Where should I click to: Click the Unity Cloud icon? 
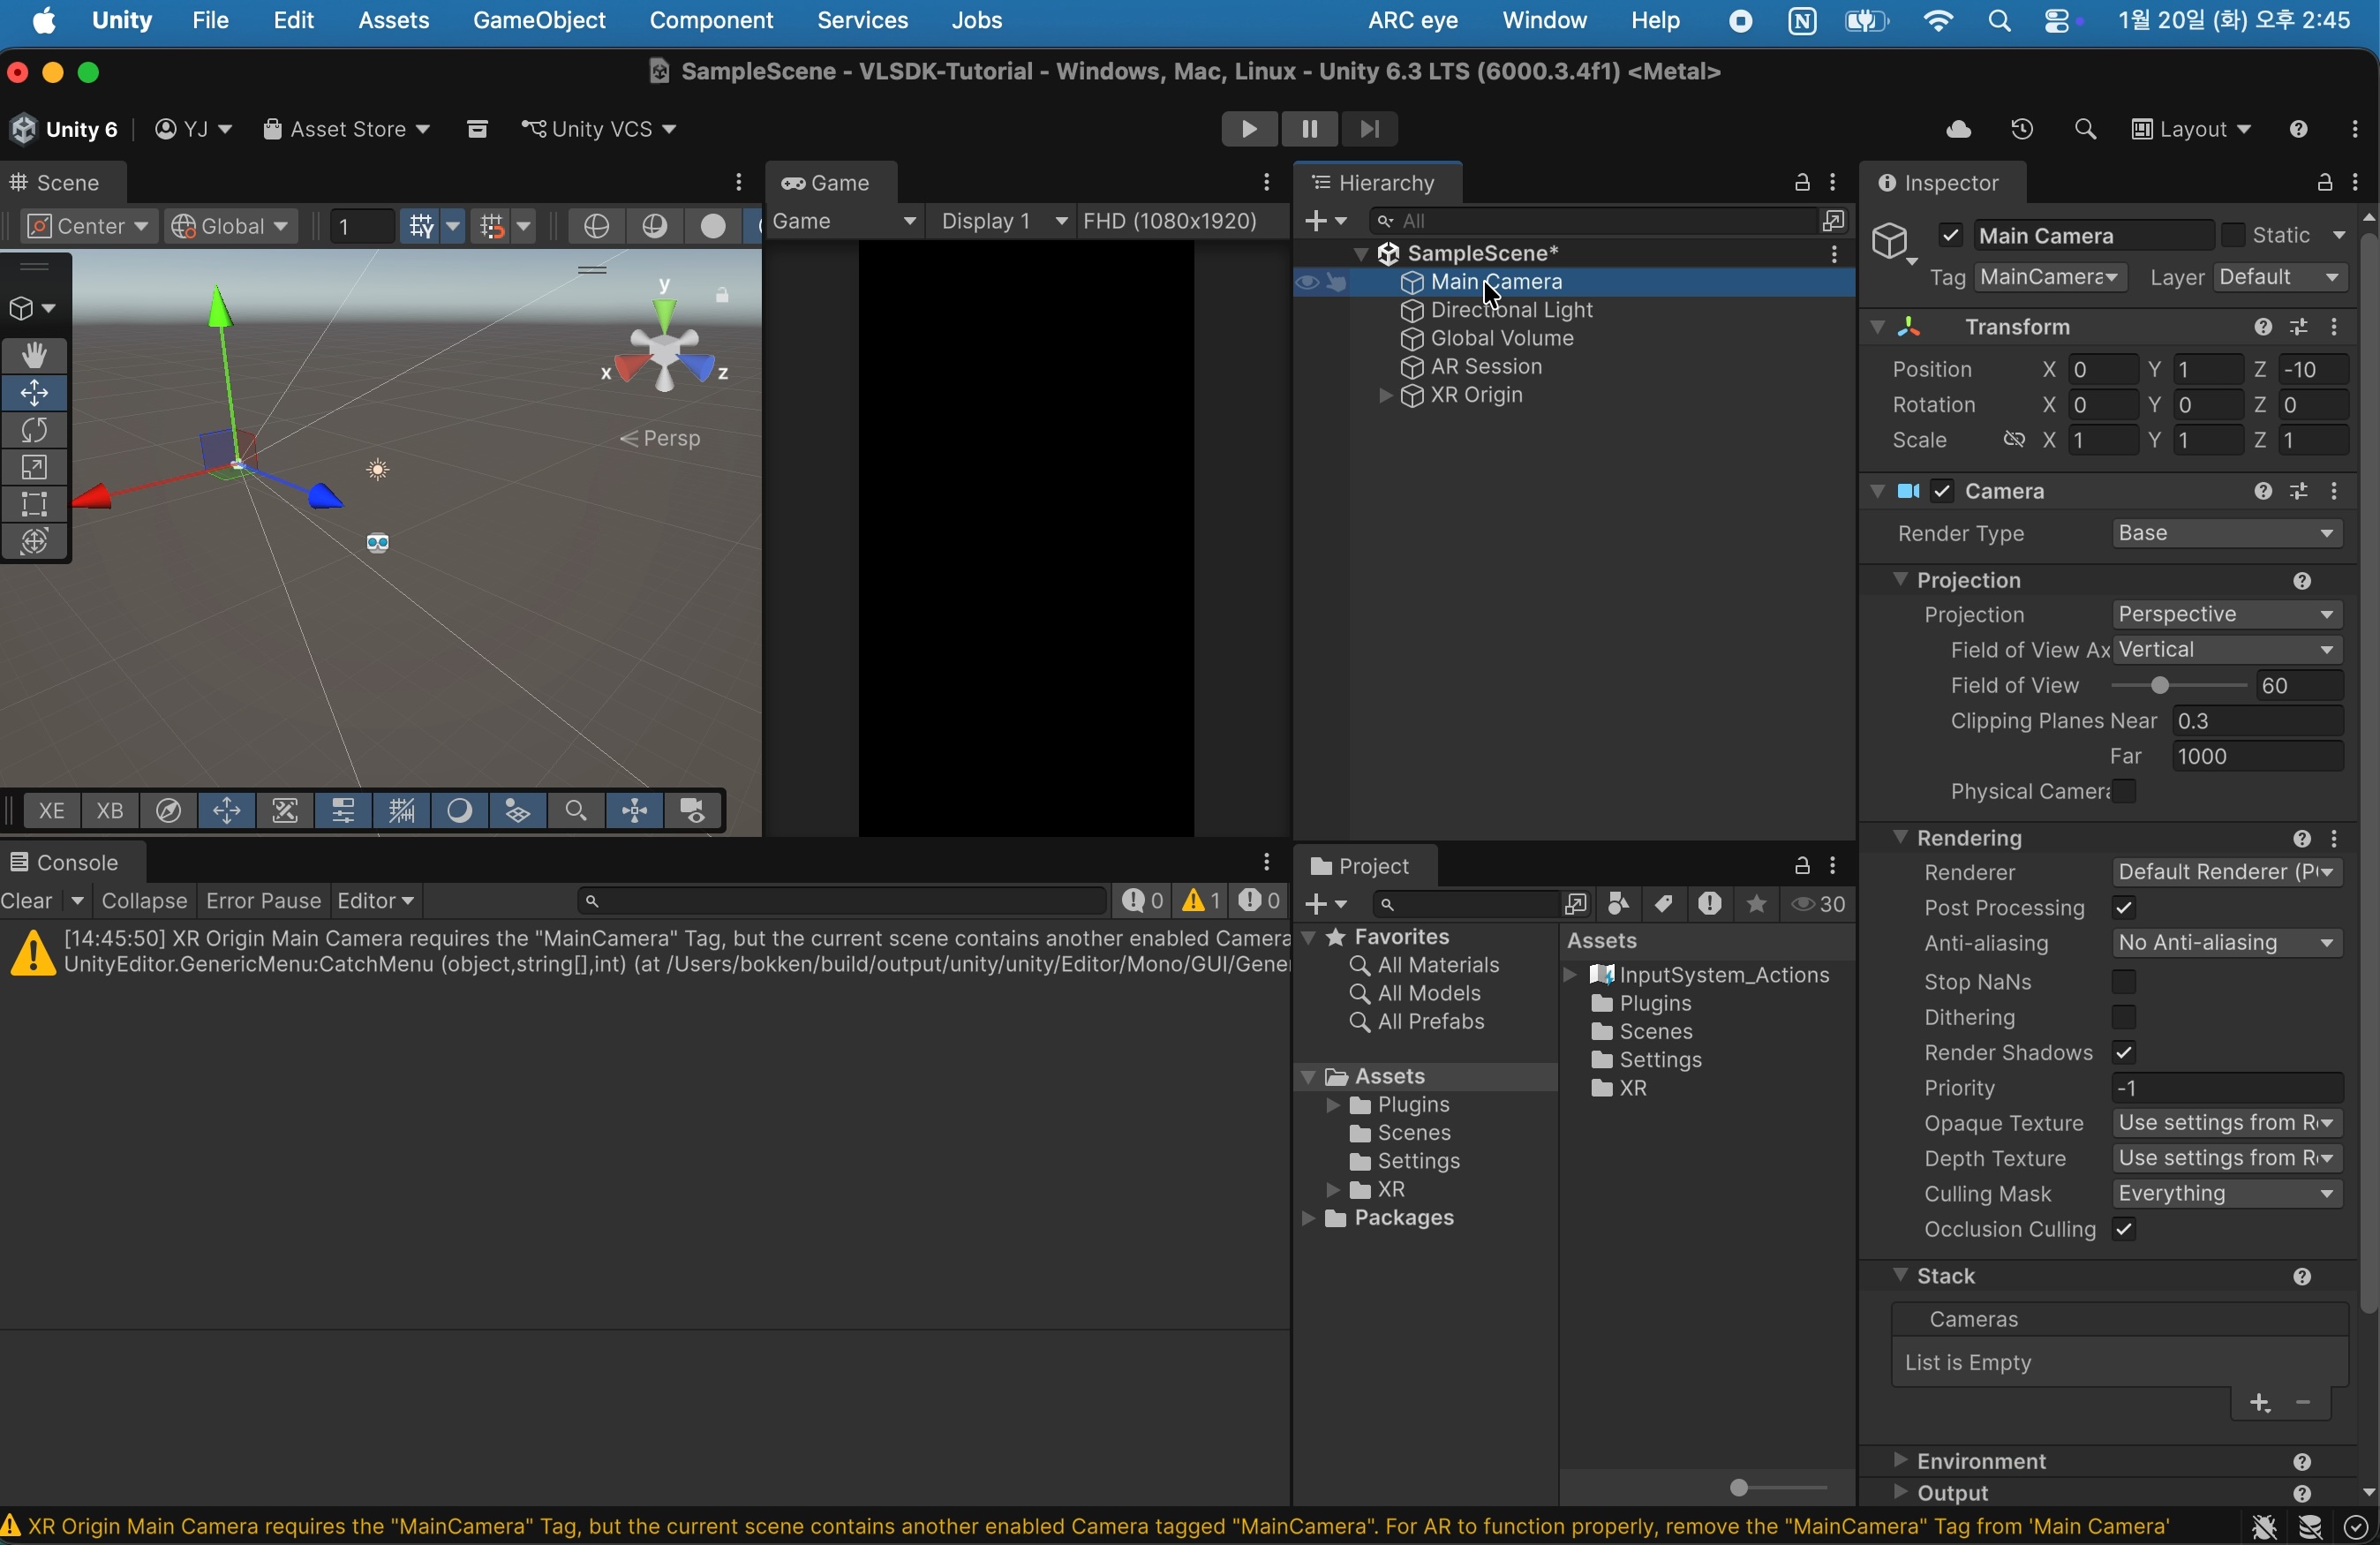[x=1959, y=129]
